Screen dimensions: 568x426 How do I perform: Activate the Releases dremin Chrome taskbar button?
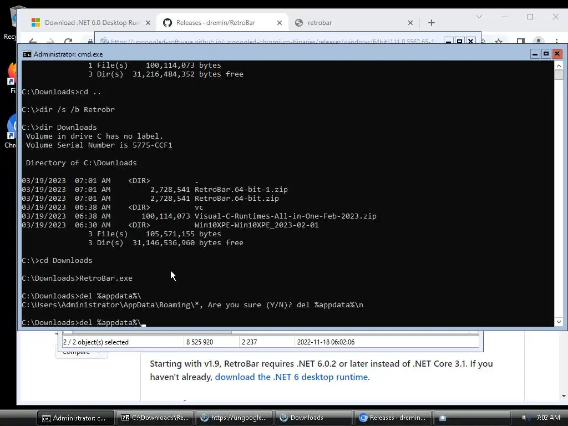393,418
